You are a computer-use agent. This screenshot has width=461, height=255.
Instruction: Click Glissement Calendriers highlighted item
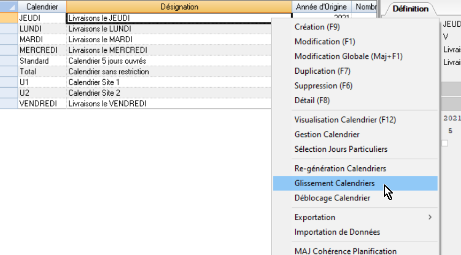point(334,183)
